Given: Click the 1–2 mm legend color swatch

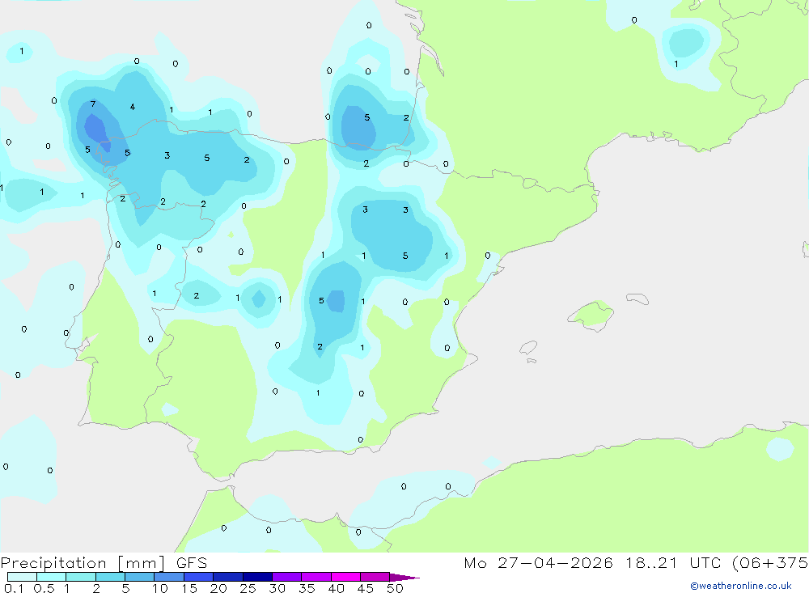Looking at the screenshot, I should [81, 577].
